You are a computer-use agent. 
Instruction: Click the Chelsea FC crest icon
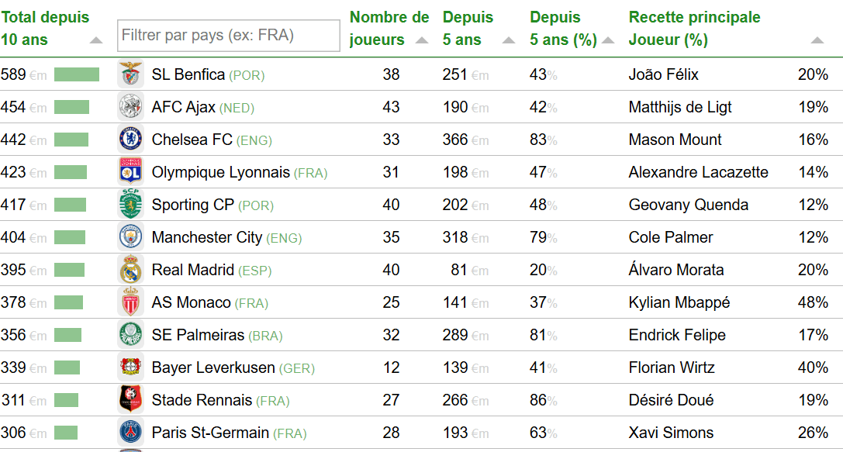click(130, 140)
